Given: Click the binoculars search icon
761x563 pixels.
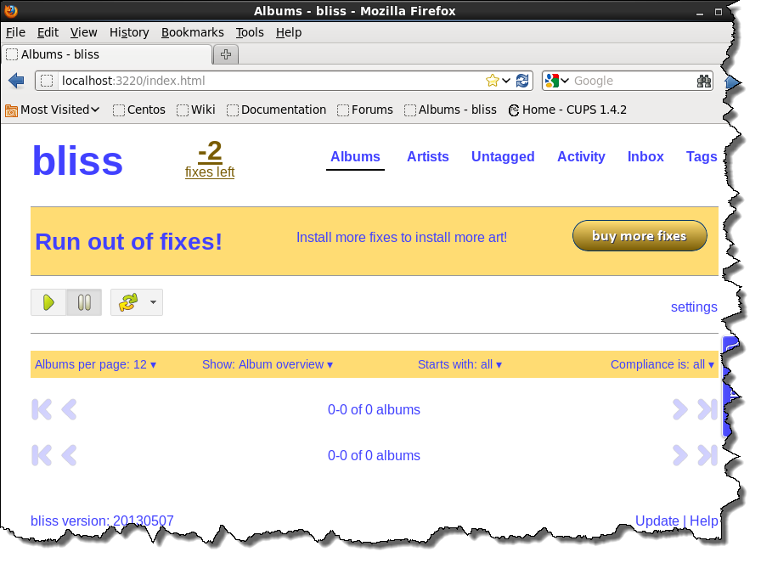Looking at the screenshot, I should click(x=704, y=81).
